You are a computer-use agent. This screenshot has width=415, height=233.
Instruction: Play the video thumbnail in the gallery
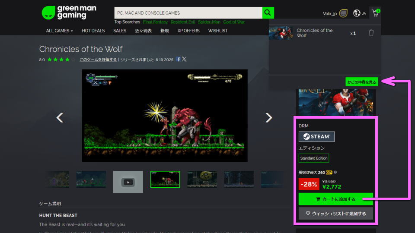point(128,182)
